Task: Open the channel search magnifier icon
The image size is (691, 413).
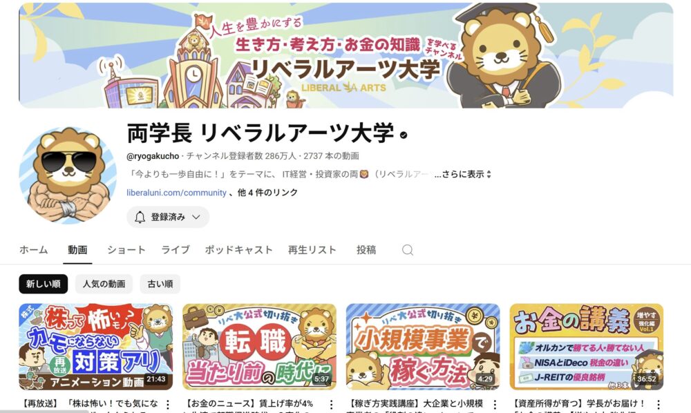Action: pyautogui.click(x=408, y=250)
